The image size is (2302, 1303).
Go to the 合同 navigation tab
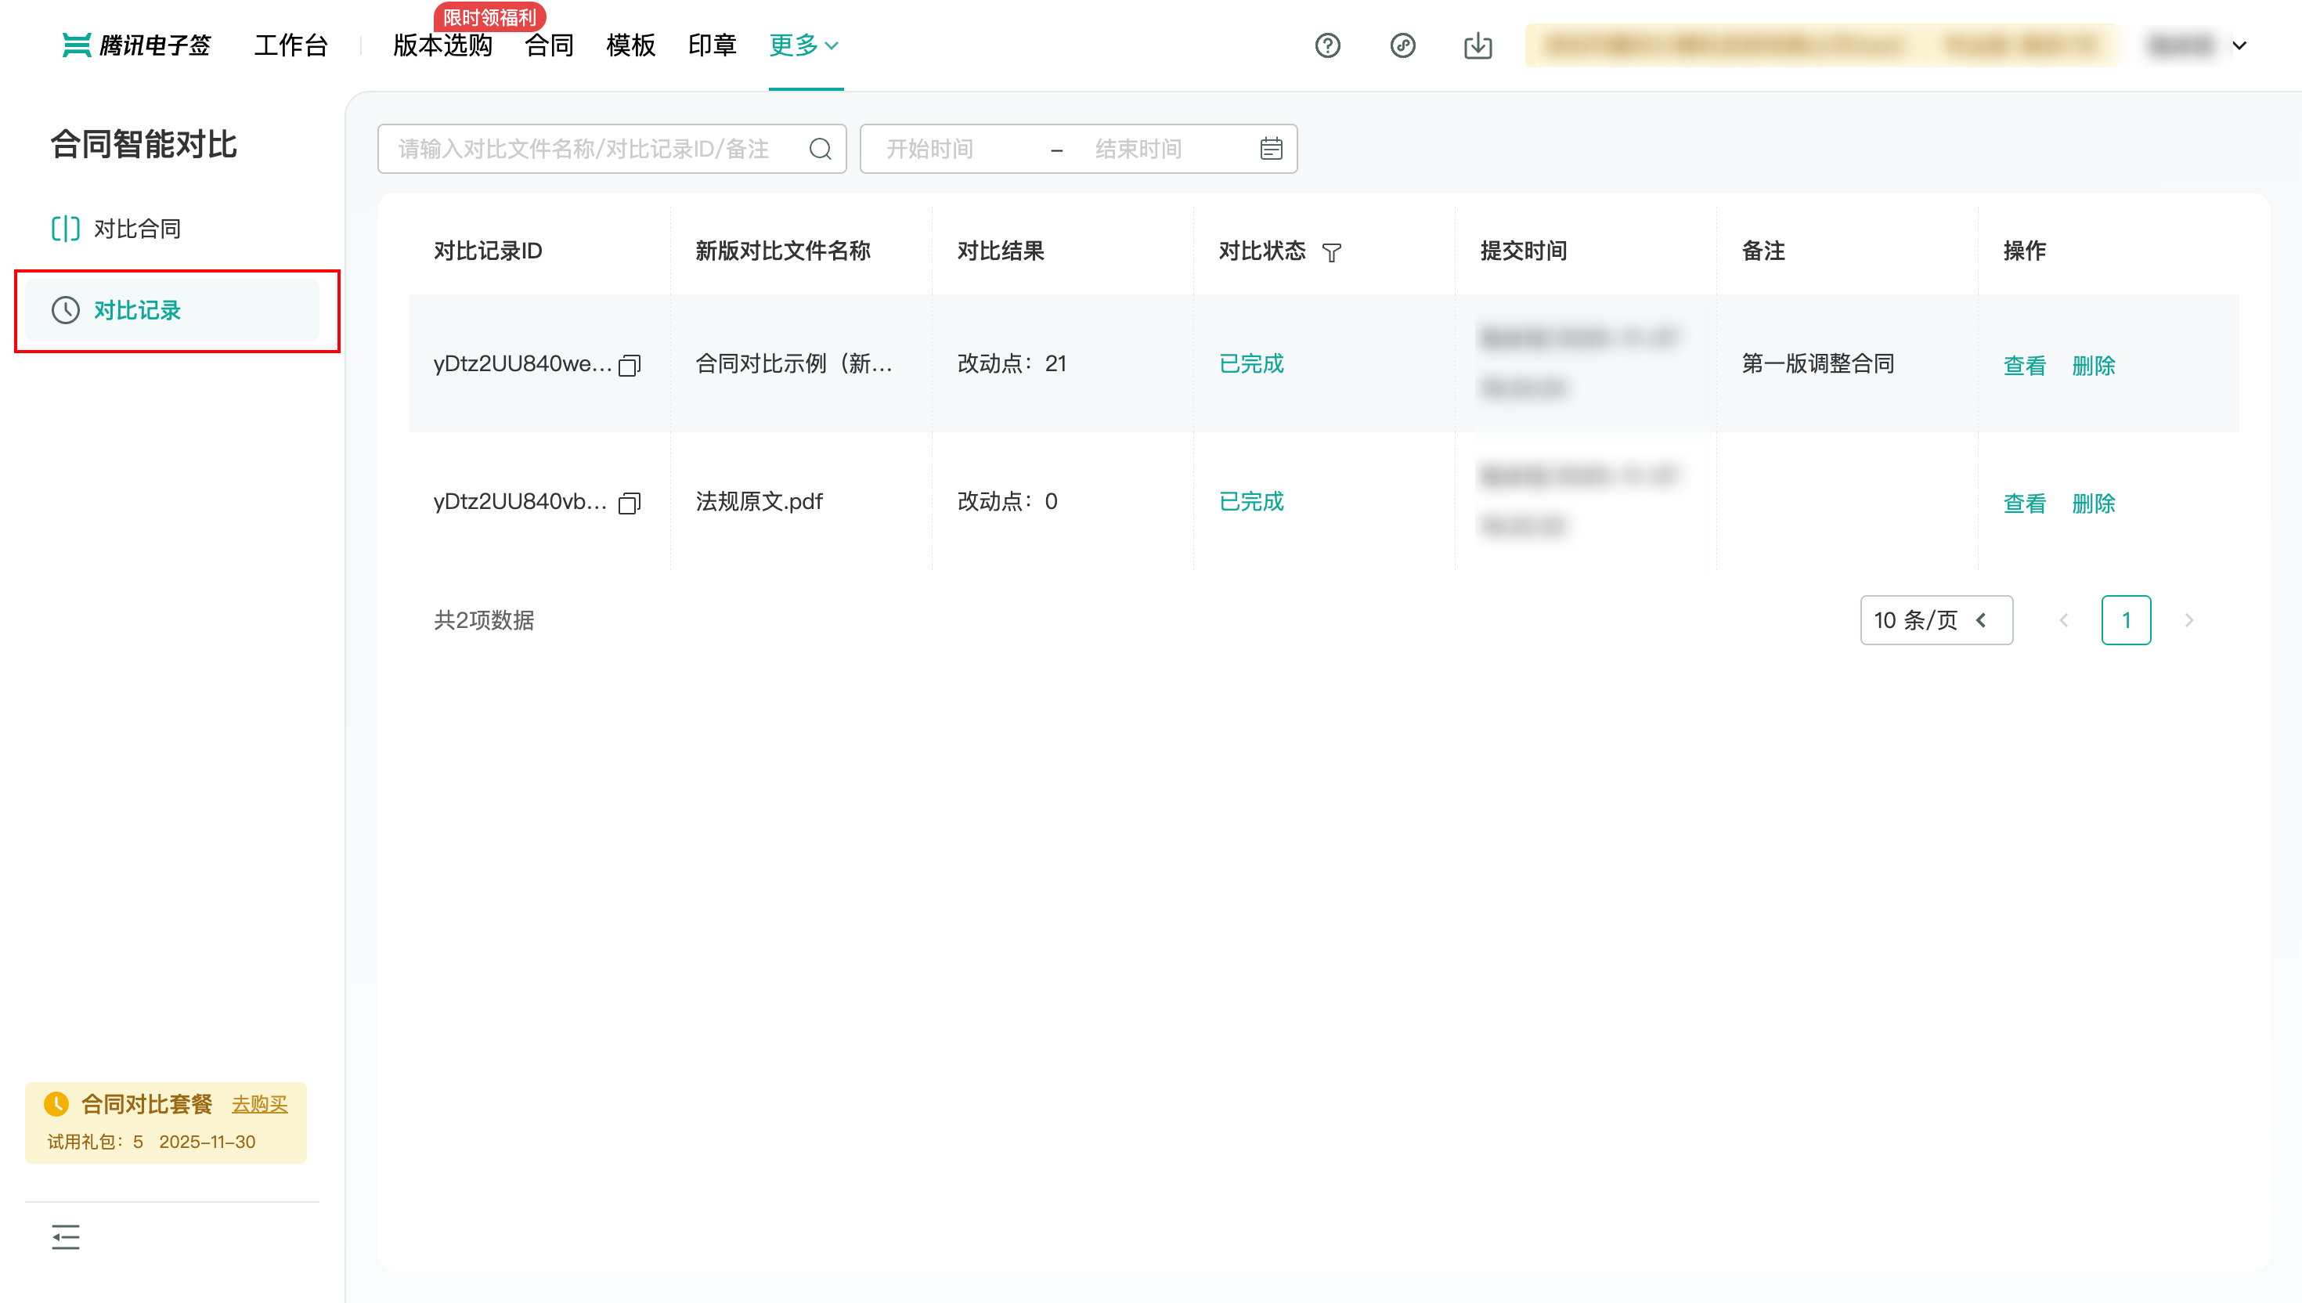548,45
